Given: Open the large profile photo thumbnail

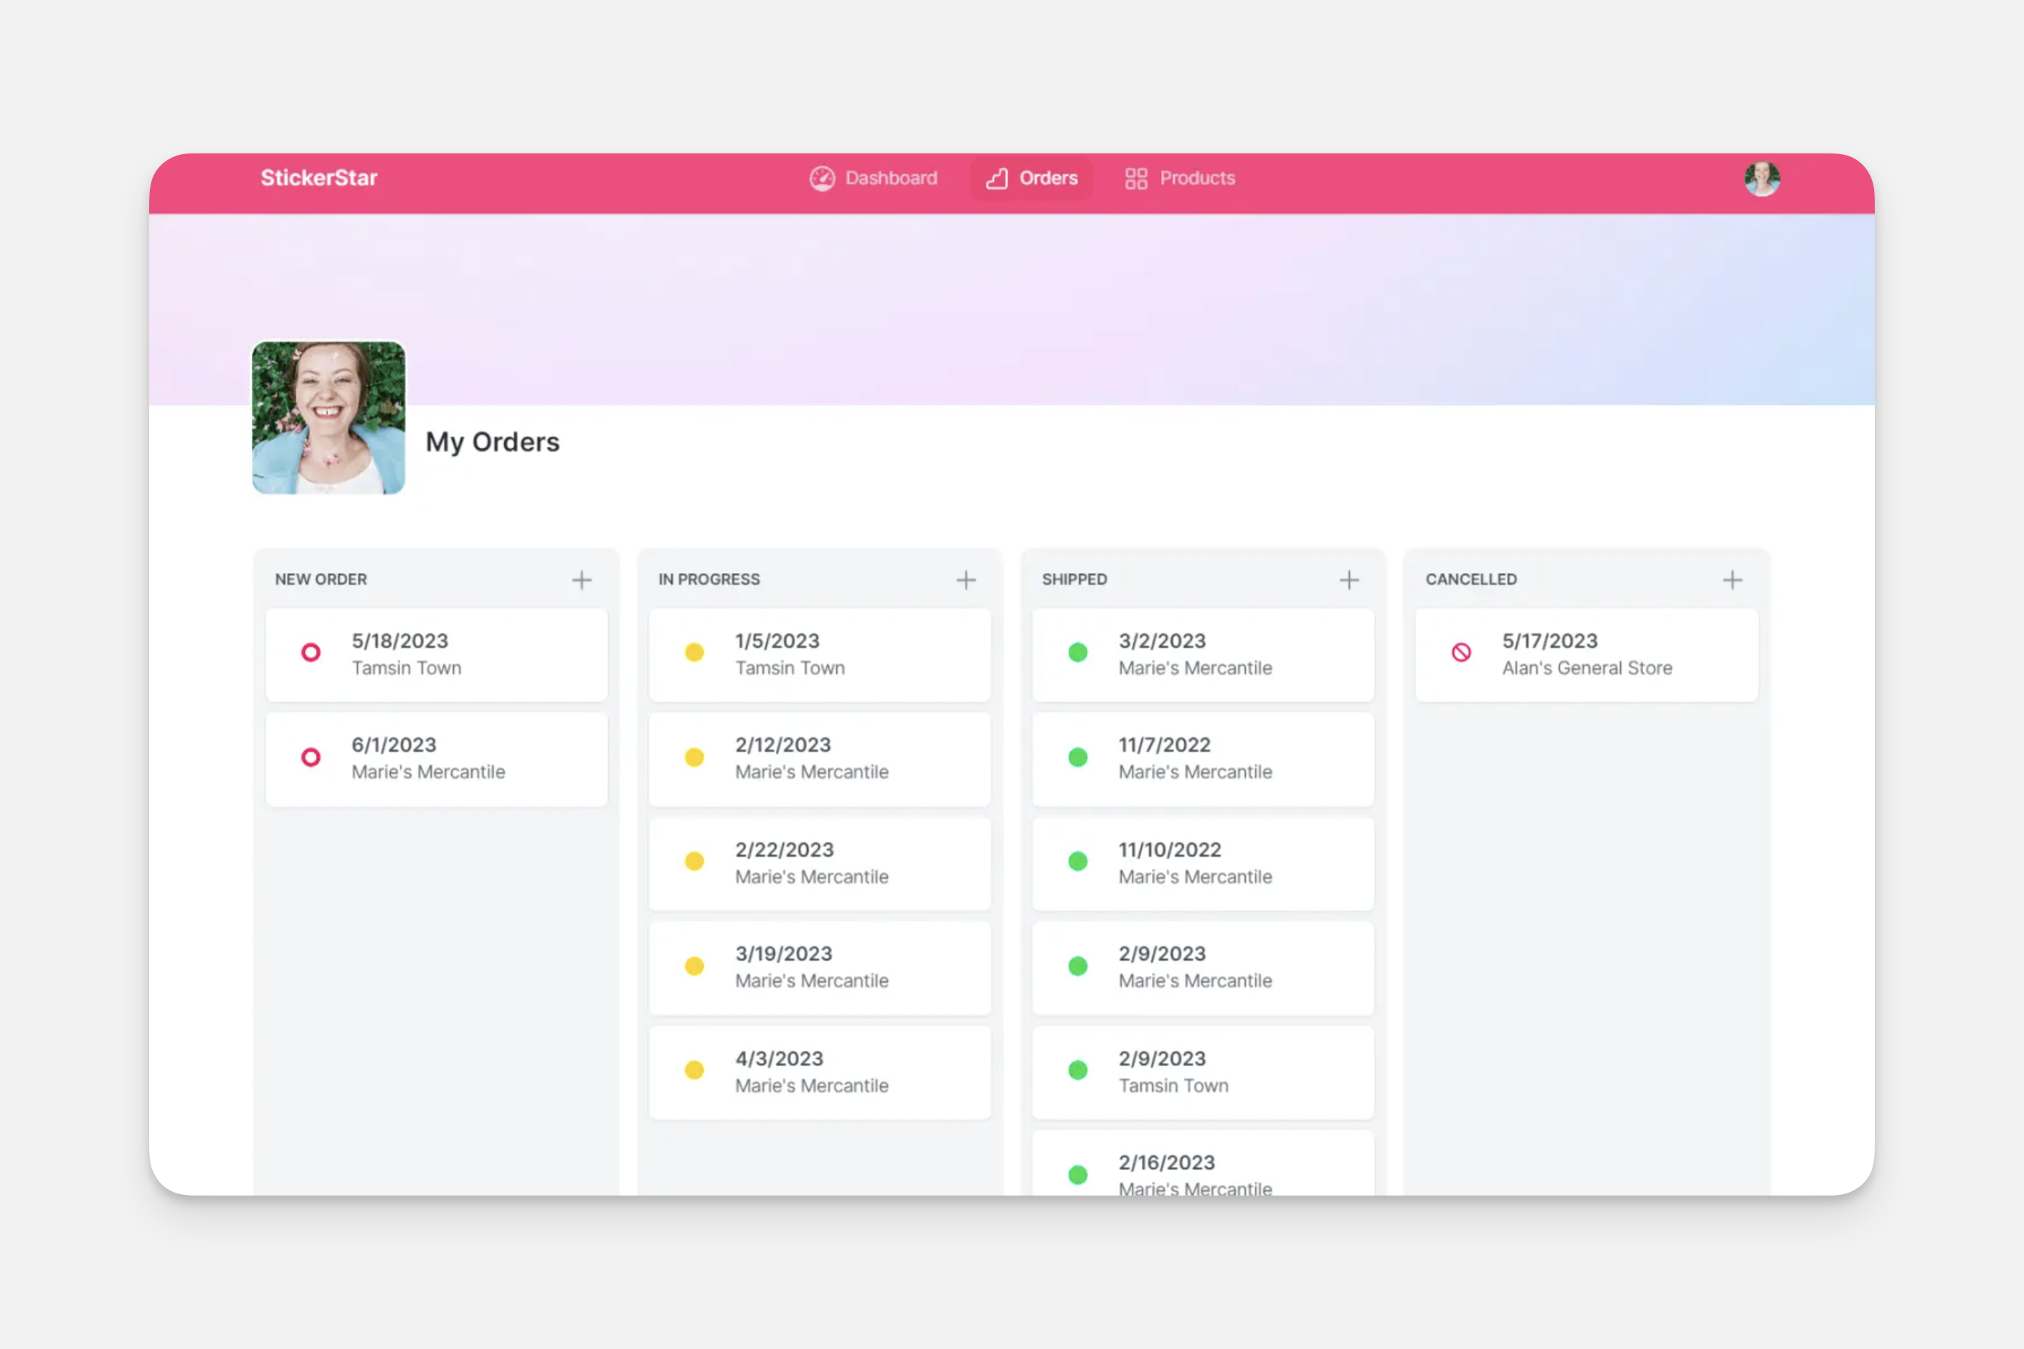Looking at the screenshot, I should click(328, 418).
